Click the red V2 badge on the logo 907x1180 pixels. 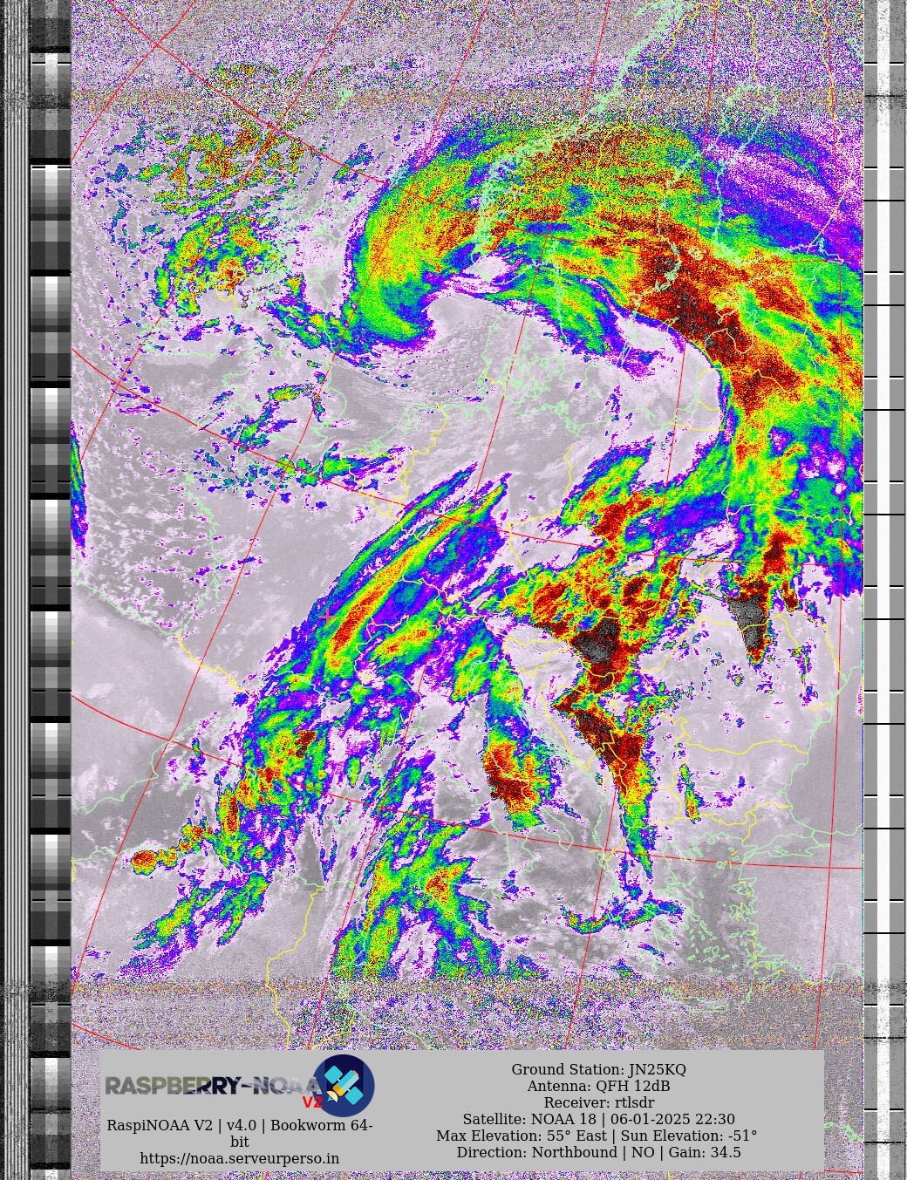click(x=311, y=1102)
